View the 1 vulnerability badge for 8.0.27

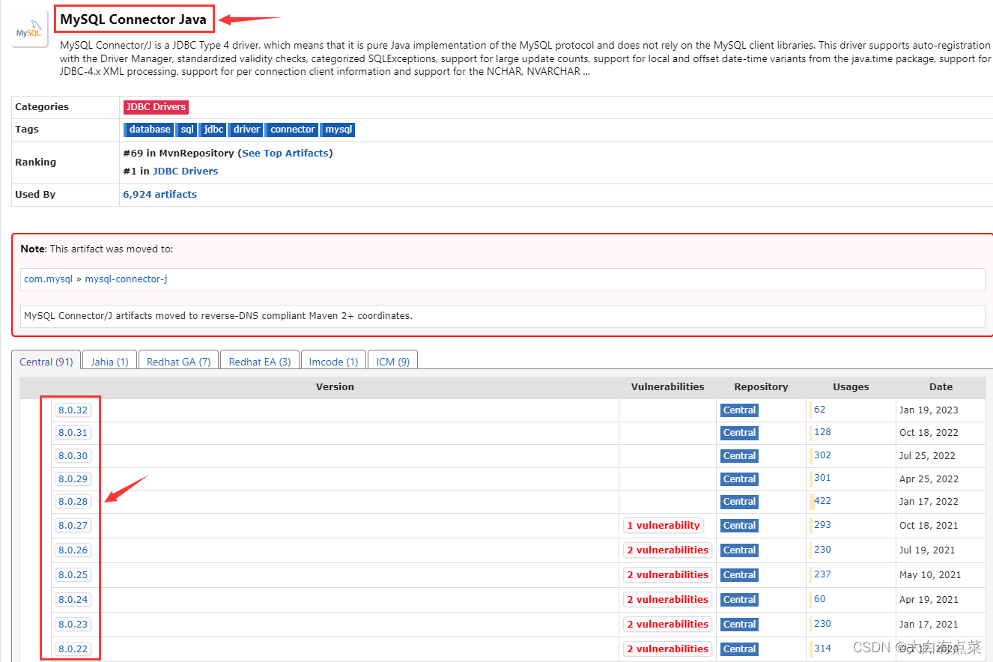[x=663, y=526]
